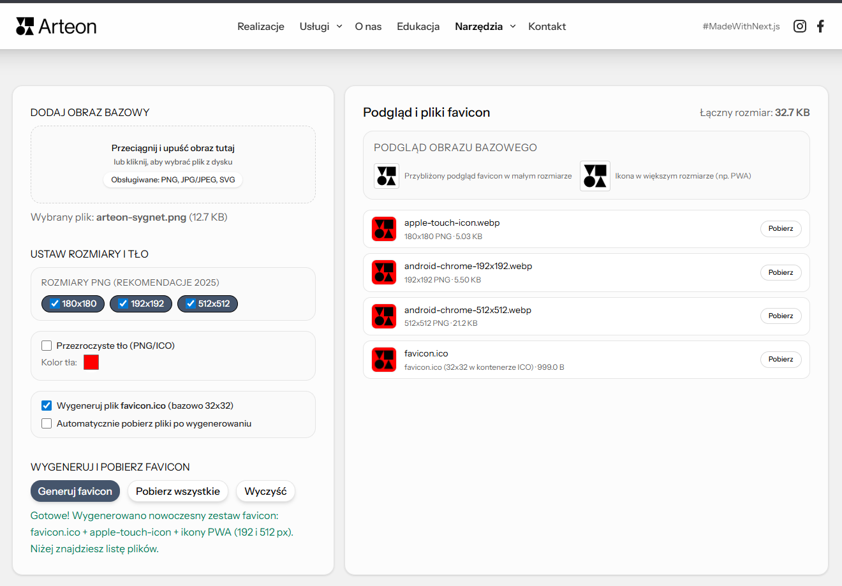Expand the Usługi dropdown menu

pos(320,26)
